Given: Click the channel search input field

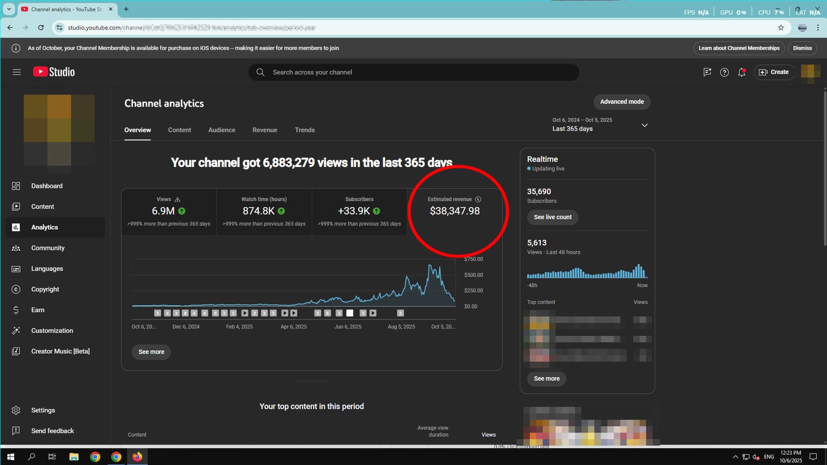Looking at the screenshot, I should coord(413,72).
